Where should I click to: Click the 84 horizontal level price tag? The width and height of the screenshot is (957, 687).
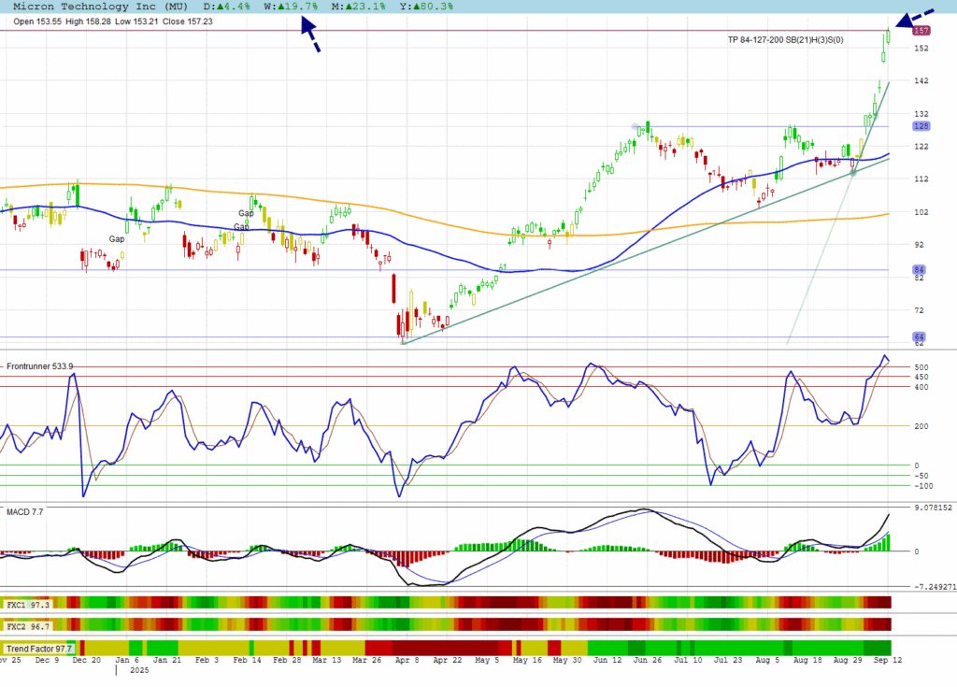pos(920,270)
